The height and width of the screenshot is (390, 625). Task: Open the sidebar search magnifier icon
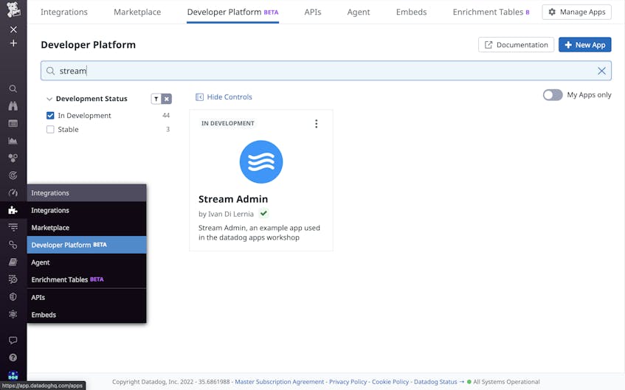tap(13, 88)
